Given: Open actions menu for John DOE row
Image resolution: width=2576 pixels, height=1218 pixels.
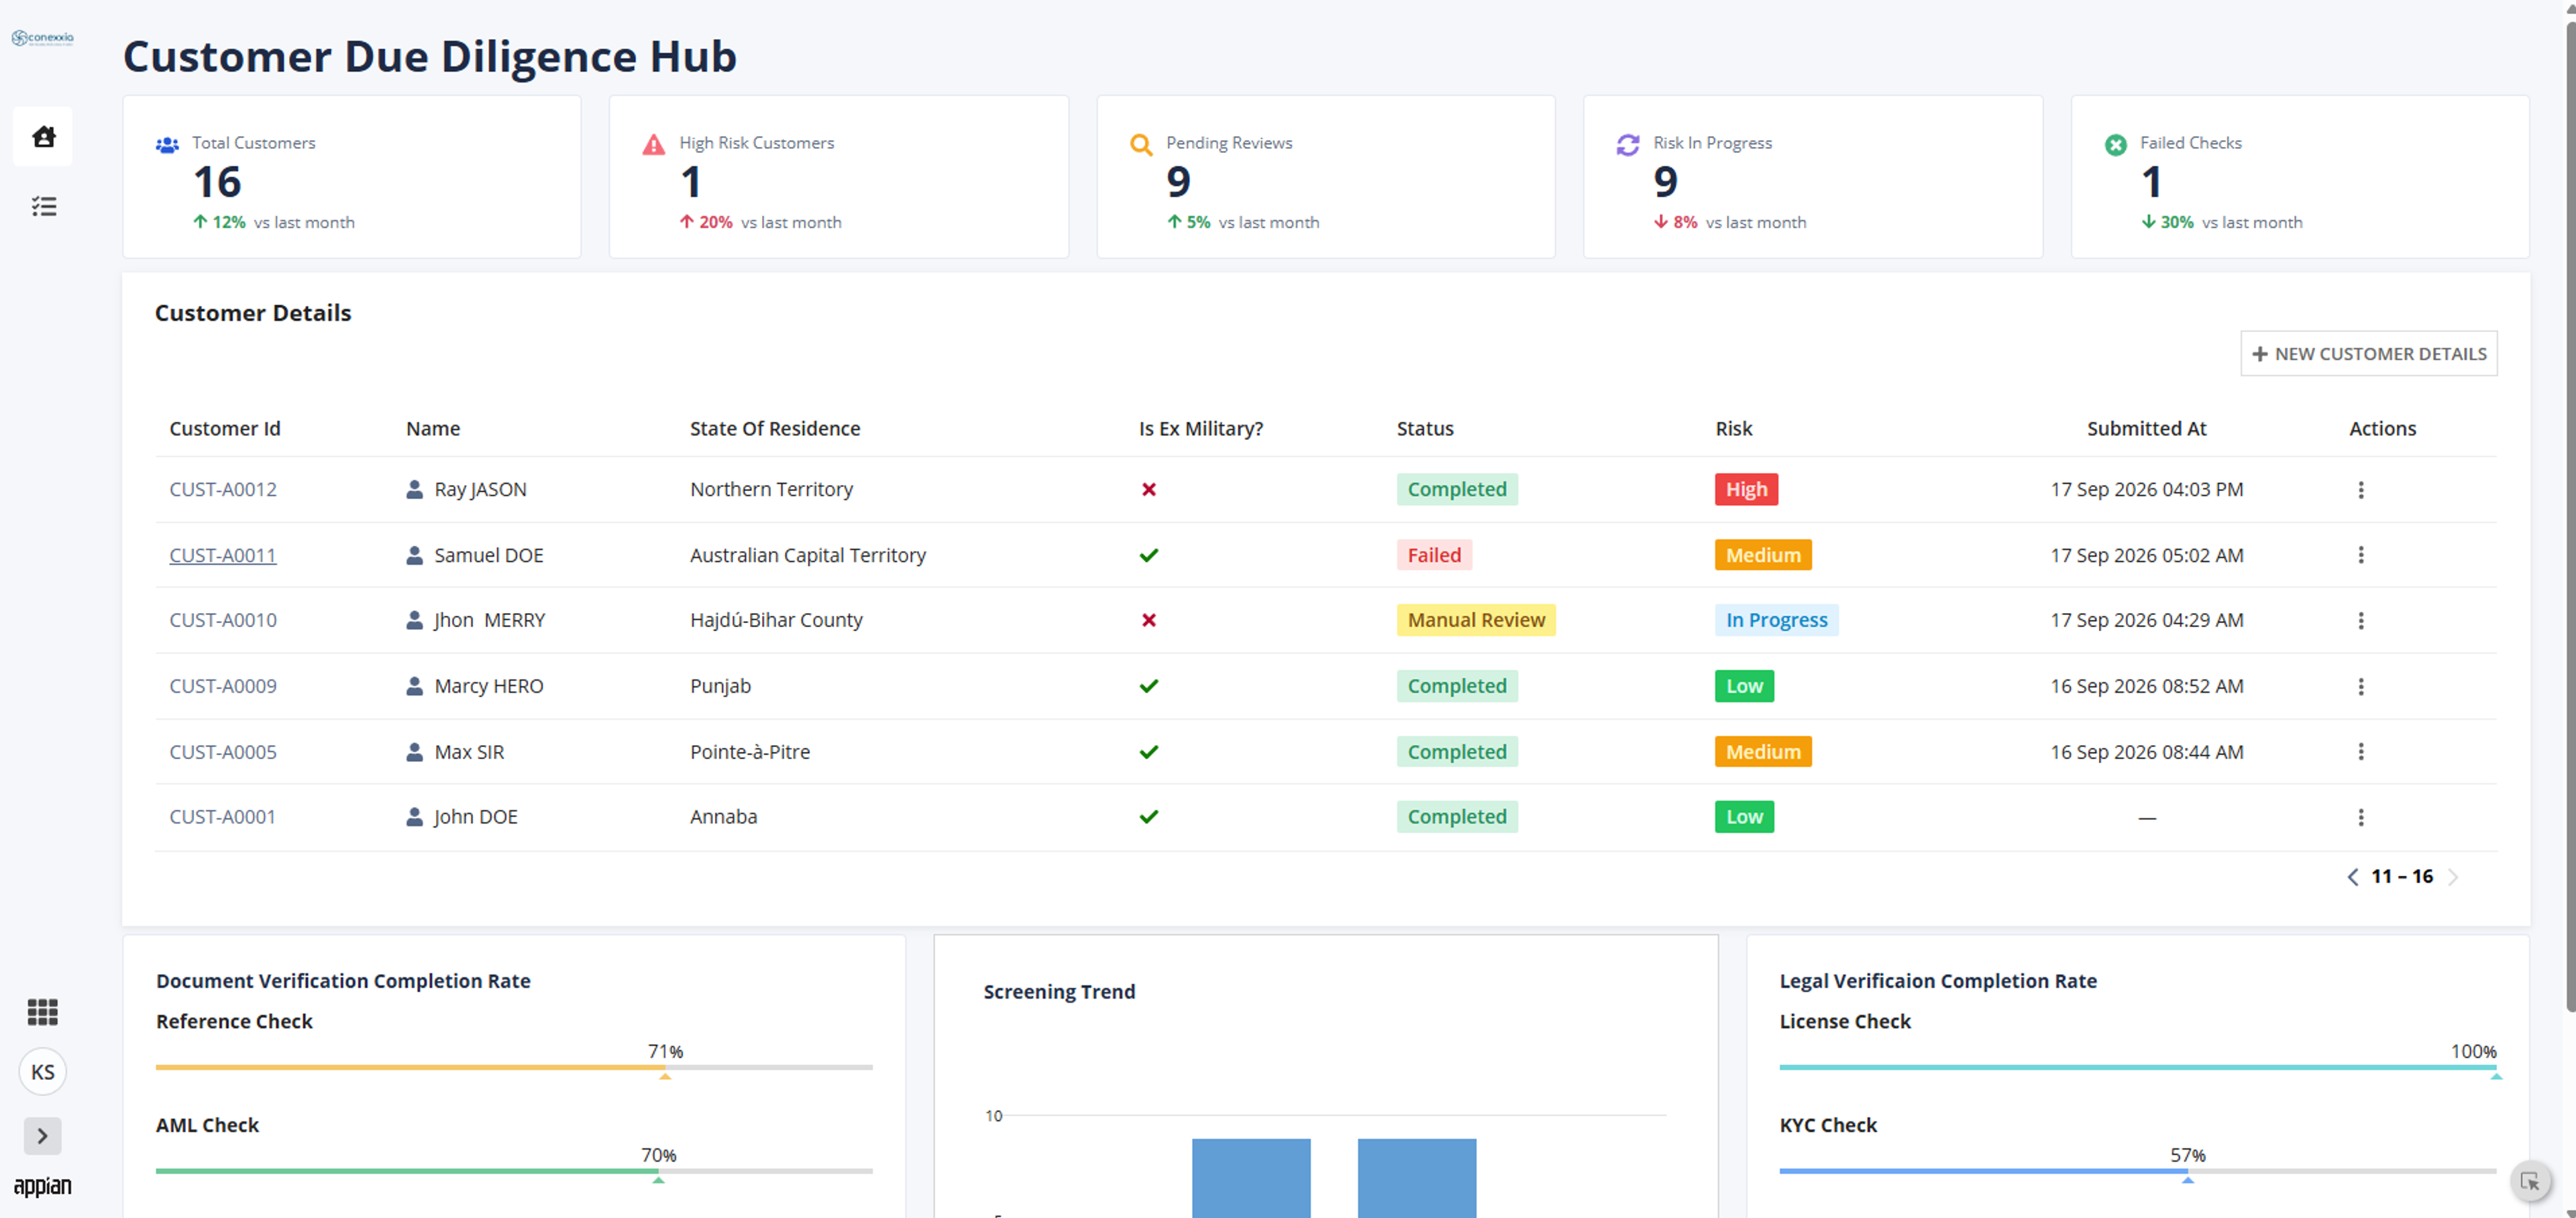Looking at the screenshot, I should point(2360,817).
